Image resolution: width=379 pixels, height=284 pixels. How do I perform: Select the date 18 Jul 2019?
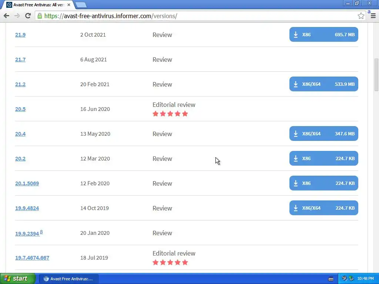[94, 258]
